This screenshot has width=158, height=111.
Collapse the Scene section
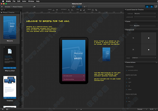click(x=125, y=22)
